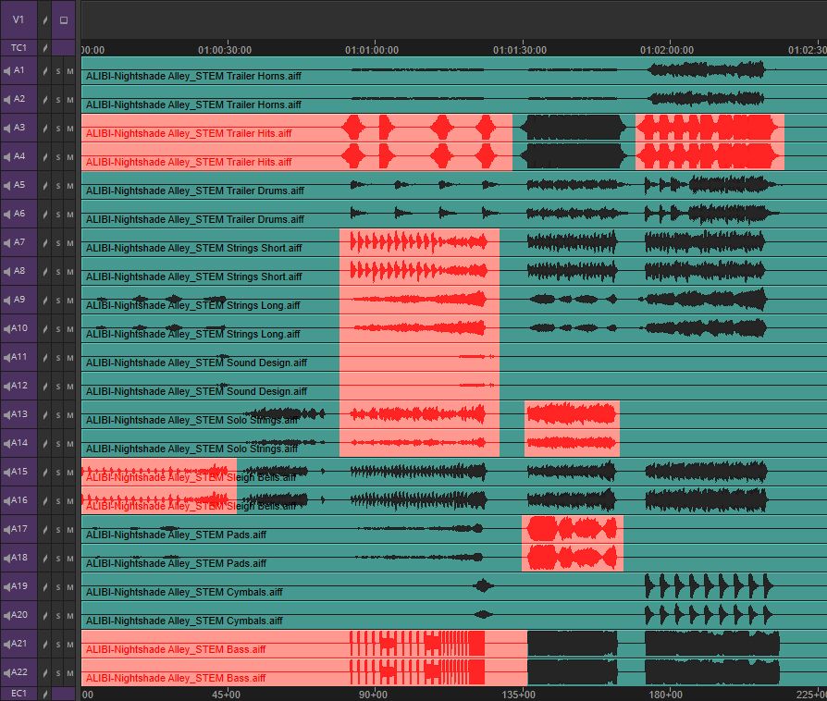This screenshot has height=701, width=827.
Task: Click the 45+00 mark on the EC1 footage ruler
Action: [x=227, y=695]
